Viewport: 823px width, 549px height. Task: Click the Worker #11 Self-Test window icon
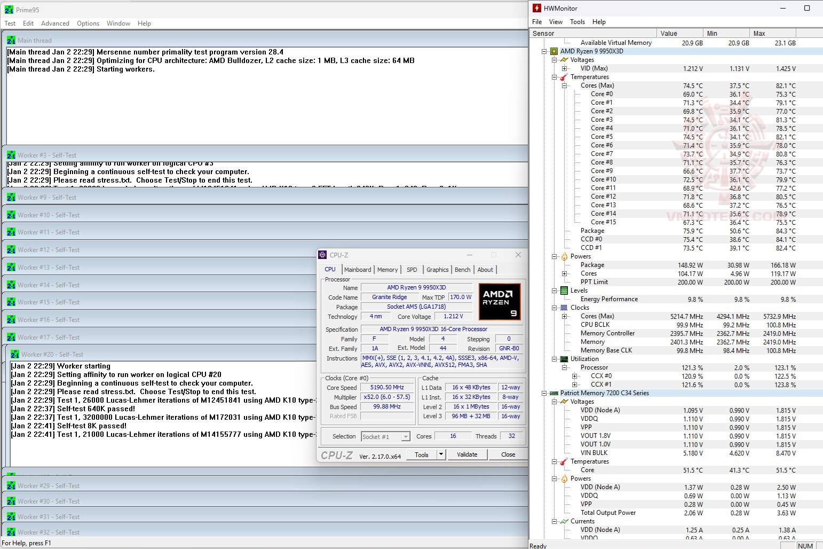(11, 232)
